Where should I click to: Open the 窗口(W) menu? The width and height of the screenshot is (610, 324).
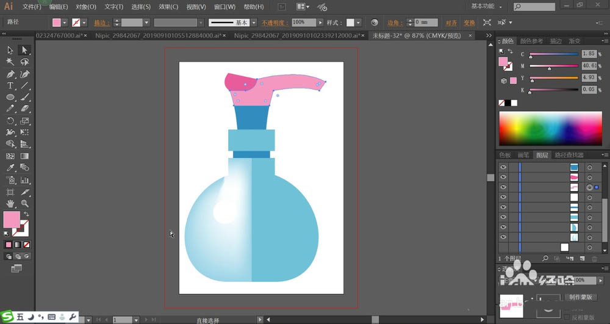coord(224,7)
